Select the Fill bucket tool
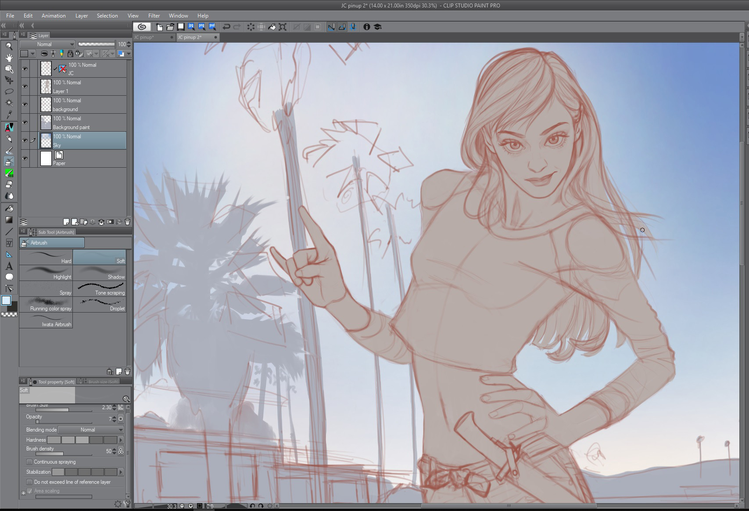749x511 pixels. point(9,209)
